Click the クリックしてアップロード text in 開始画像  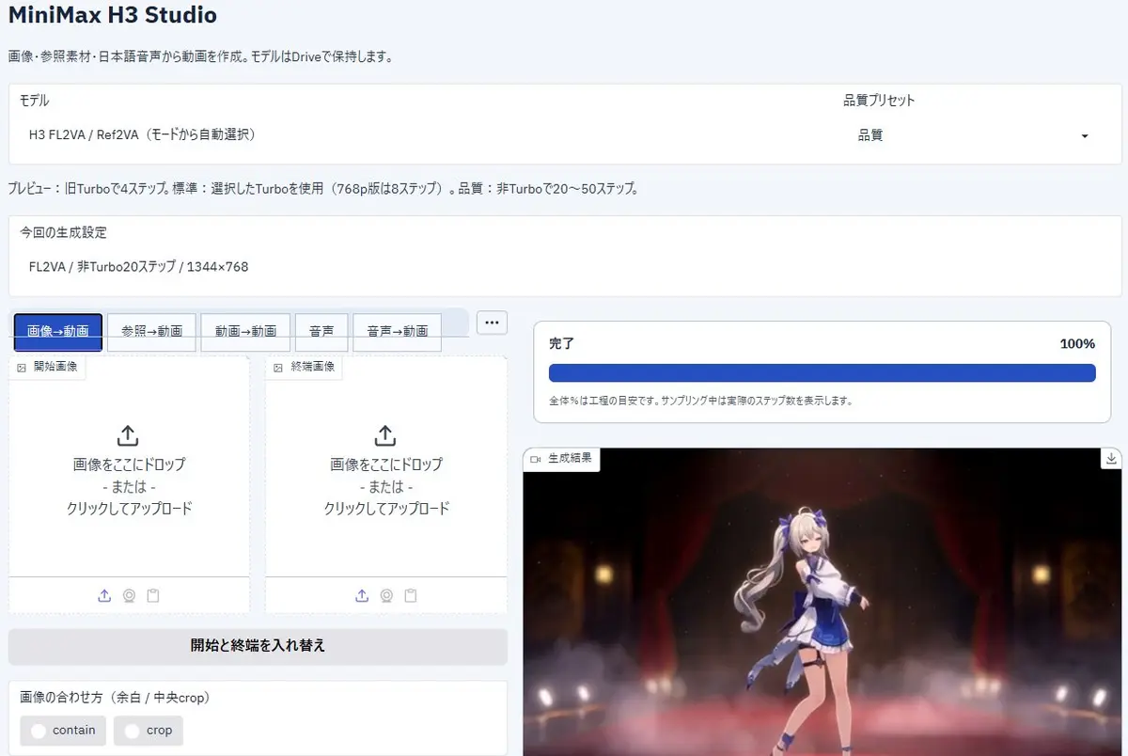(129, 509)
